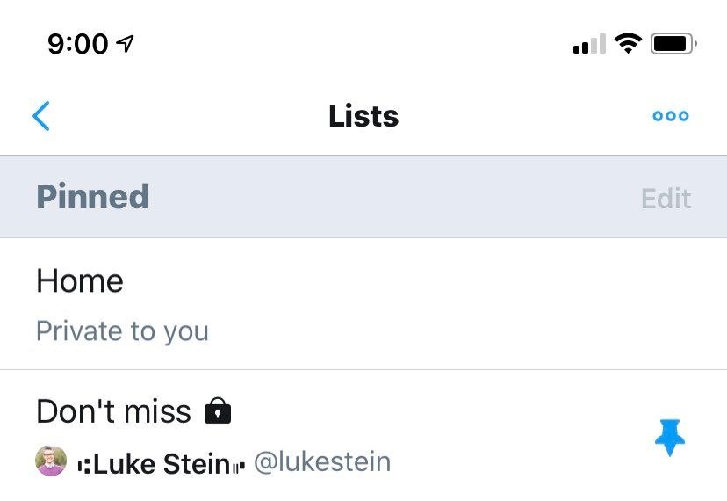727x501 pixels.
Task: Unpin the Don't miss list
Action: (x=670, y=438)
